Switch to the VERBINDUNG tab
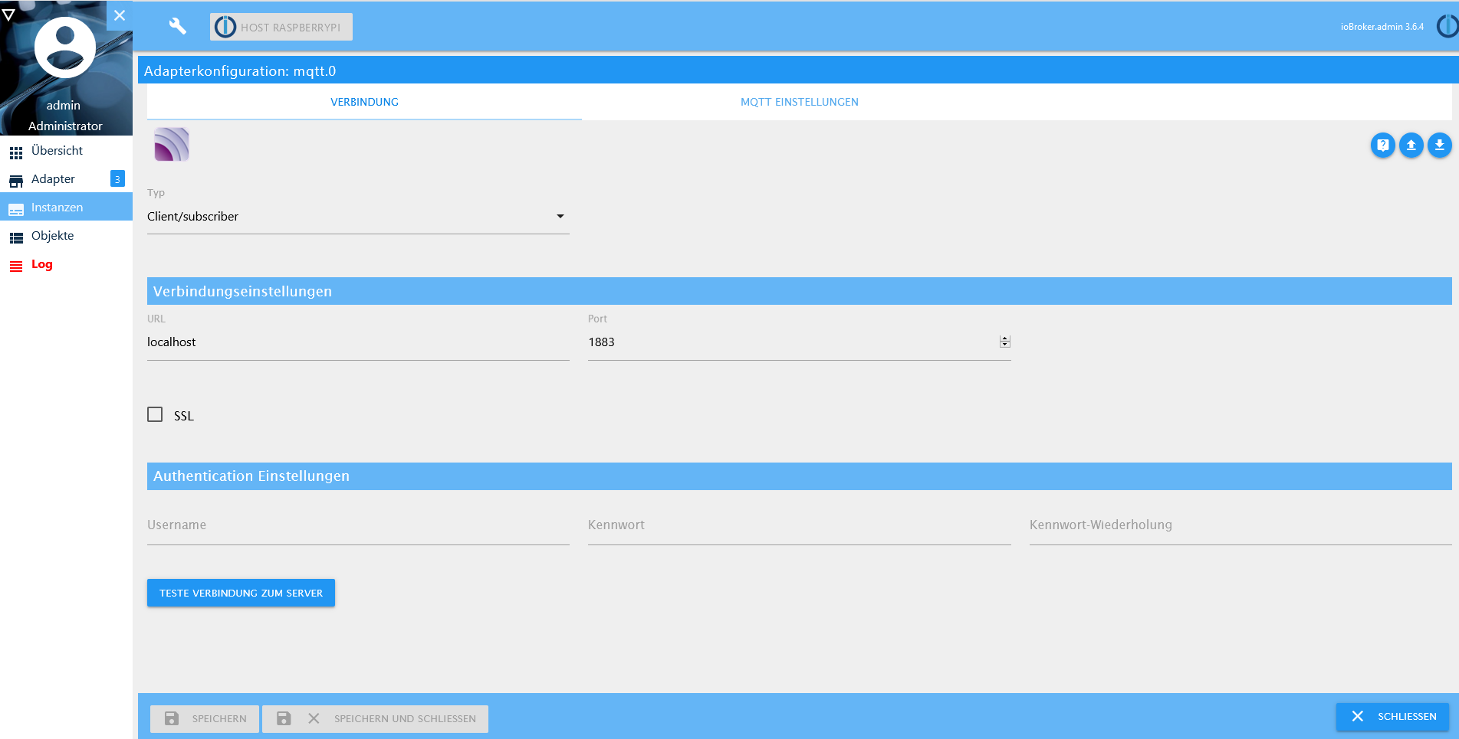1459x739 pixels. 364,102
